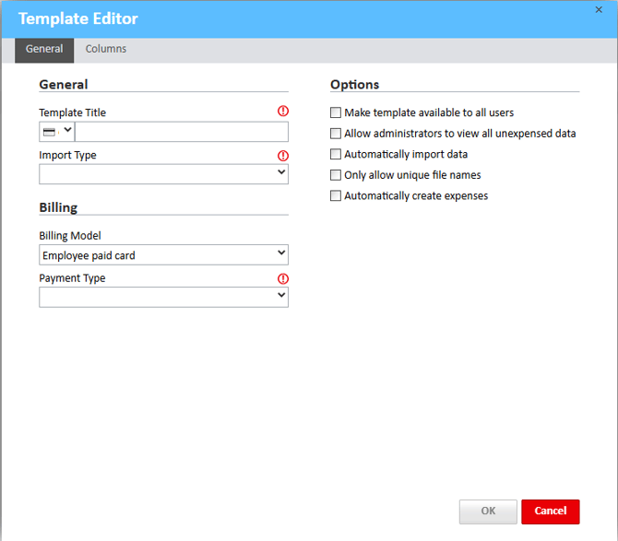
Task: Expand the Payment Type dropdown
Action: pyautogui.click(x=163, y=297)
